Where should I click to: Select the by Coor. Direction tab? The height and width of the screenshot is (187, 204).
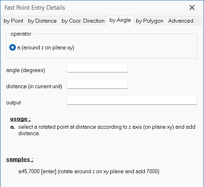click(x=83, y=21)
